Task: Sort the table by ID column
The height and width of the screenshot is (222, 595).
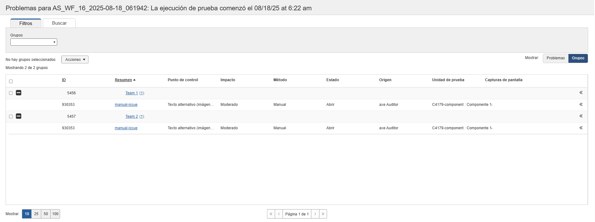Action: tap(64, 80)
